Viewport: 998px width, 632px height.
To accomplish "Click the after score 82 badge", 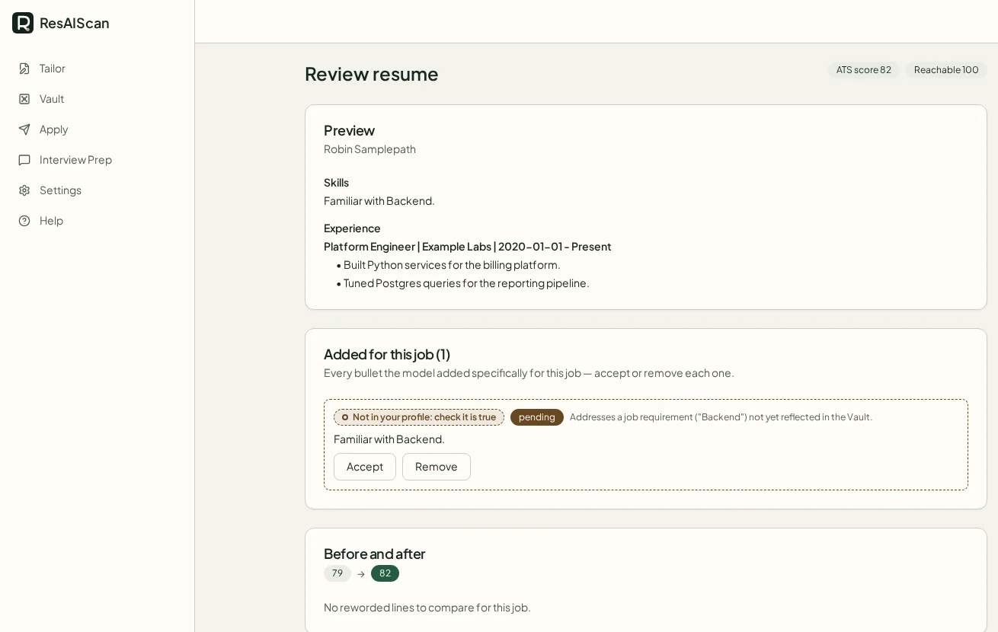I will pyautogui.click(x=385, y=573).
